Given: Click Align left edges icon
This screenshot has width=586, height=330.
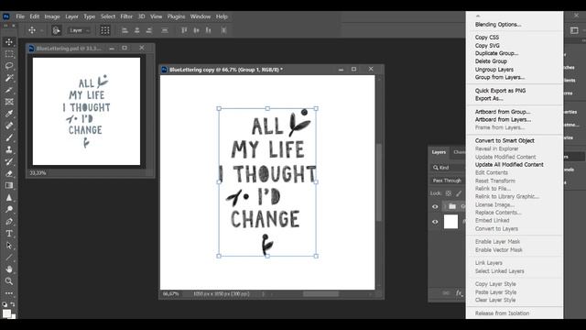Looking at the screenshot, I should click(125, 30).
